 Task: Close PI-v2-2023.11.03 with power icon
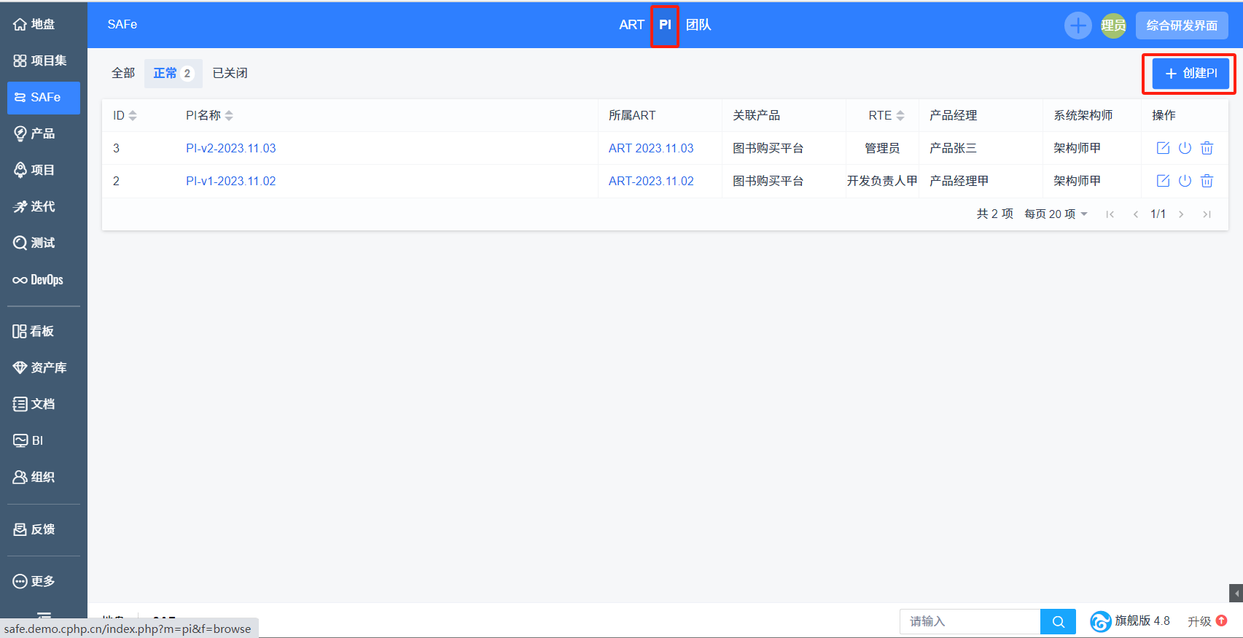coord(1185,148)
